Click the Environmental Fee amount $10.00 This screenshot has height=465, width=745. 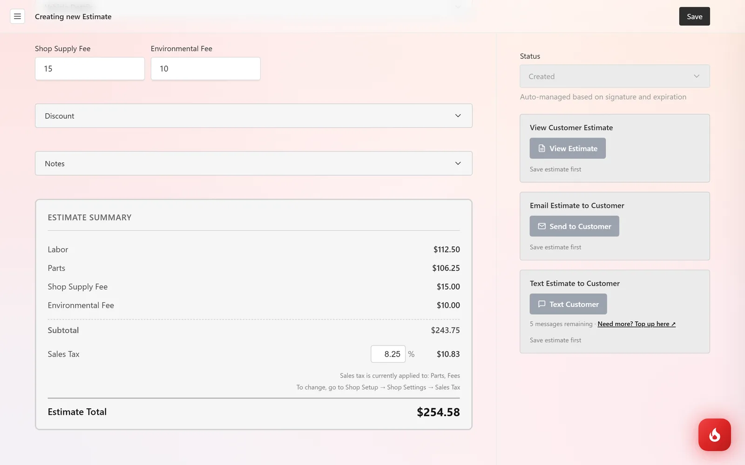[448, 305]
